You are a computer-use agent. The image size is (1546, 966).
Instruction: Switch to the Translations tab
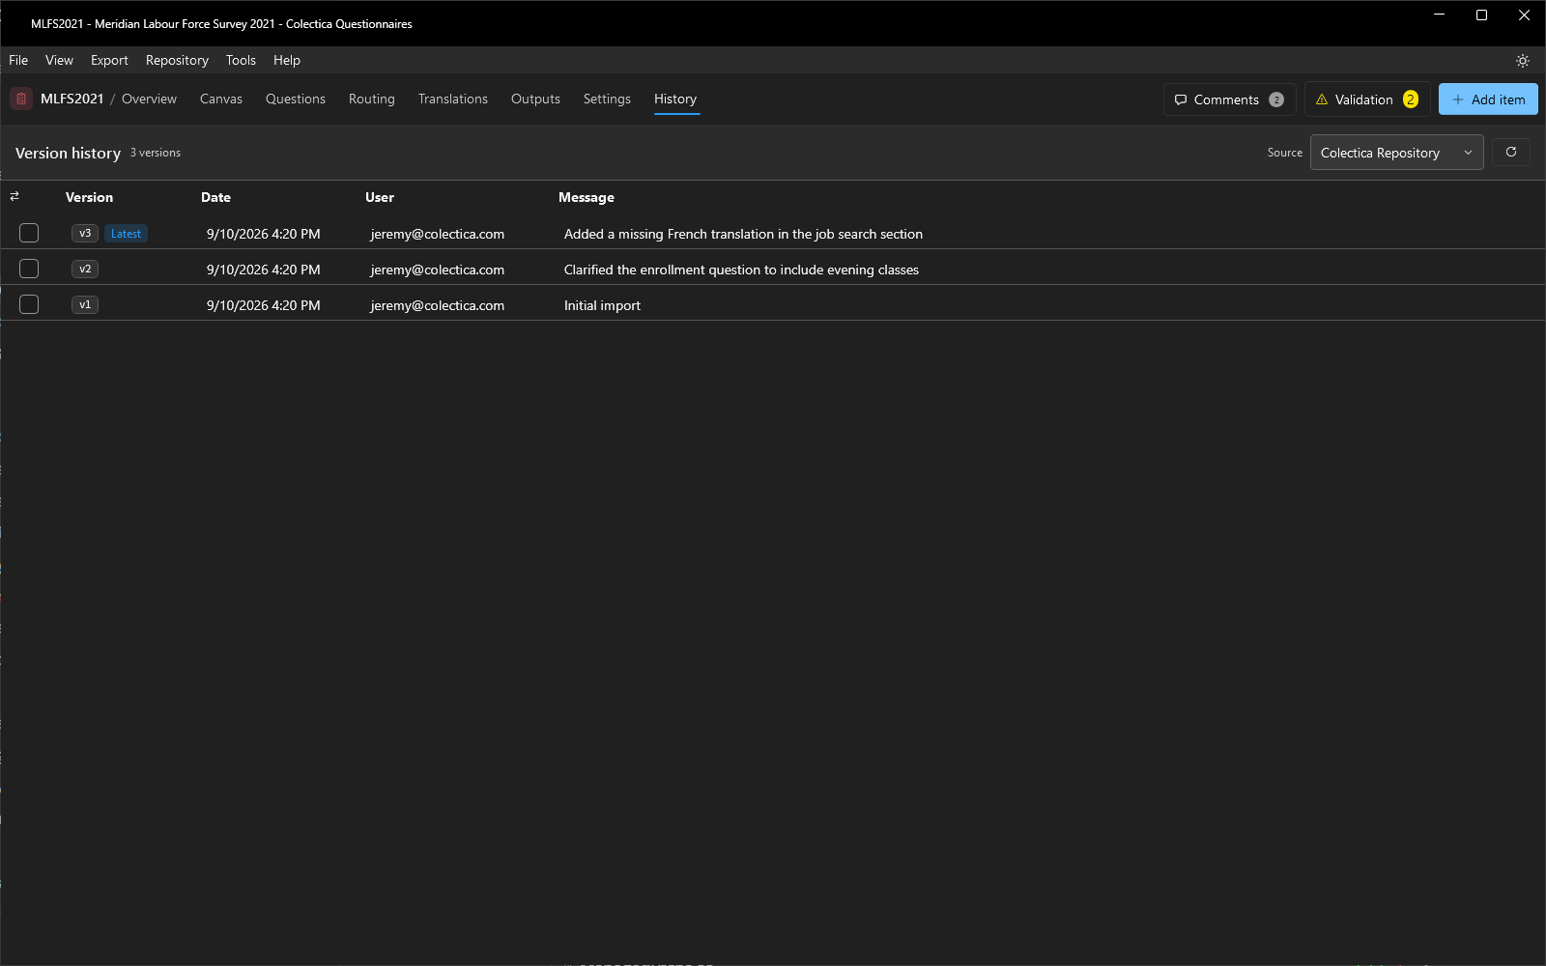pos(453,99)
